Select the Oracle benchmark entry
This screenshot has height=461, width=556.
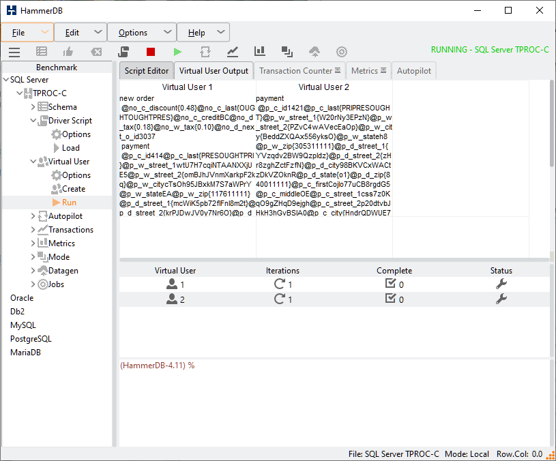tap(22, 298)
